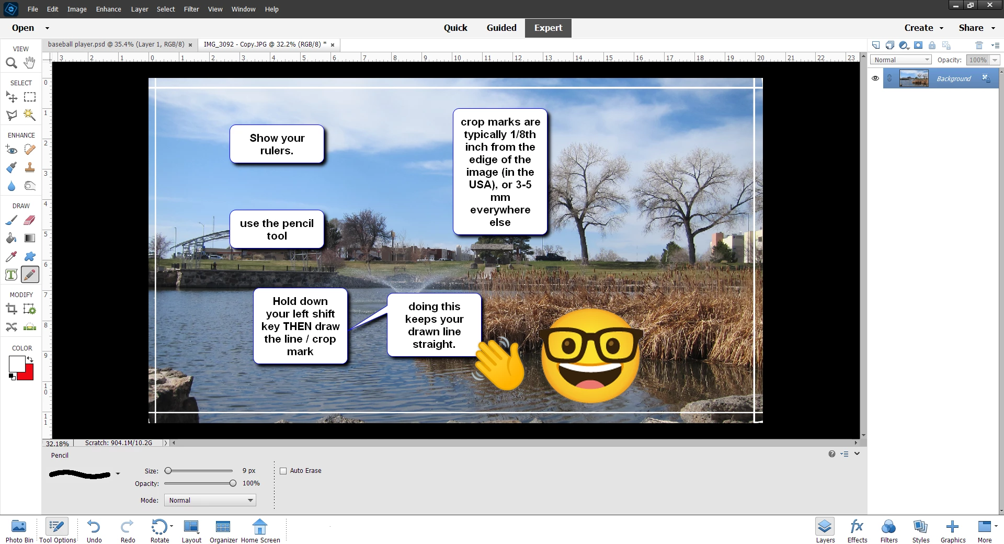Screen dimensions: 1004x544
Task: Select the Pencil tool
Action: [30, 275]
